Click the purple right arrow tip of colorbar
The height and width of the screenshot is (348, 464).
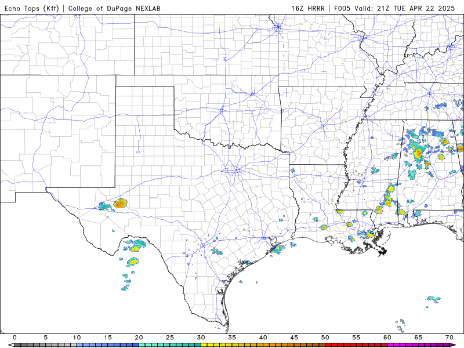tap(453, 345)
